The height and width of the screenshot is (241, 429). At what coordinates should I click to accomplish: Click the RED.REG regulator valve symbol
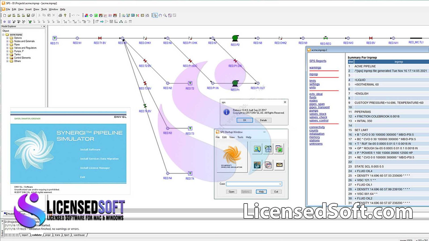(x=326, y=38)
